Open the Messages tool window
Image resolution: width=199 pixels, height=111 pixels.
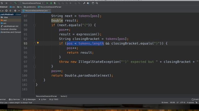point(30,99)
